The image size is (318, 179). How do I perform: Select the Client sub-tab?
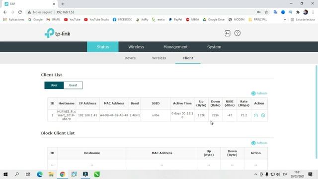(188, 58)
